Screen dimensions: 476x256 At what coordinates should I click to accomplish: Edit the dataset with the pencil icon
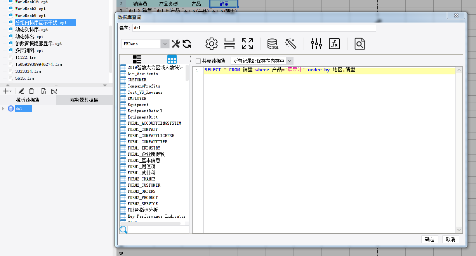[x=21, y=91]
